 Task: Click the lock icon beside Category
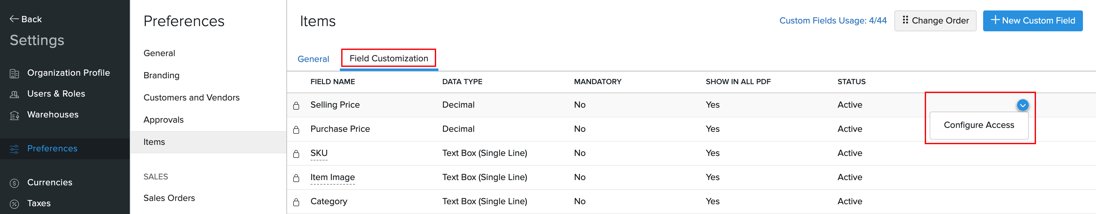click(296, 202)
